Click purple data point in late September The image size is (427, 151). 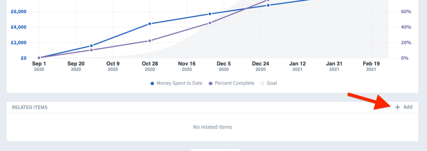pyautogui.click(x=91, y=50)
